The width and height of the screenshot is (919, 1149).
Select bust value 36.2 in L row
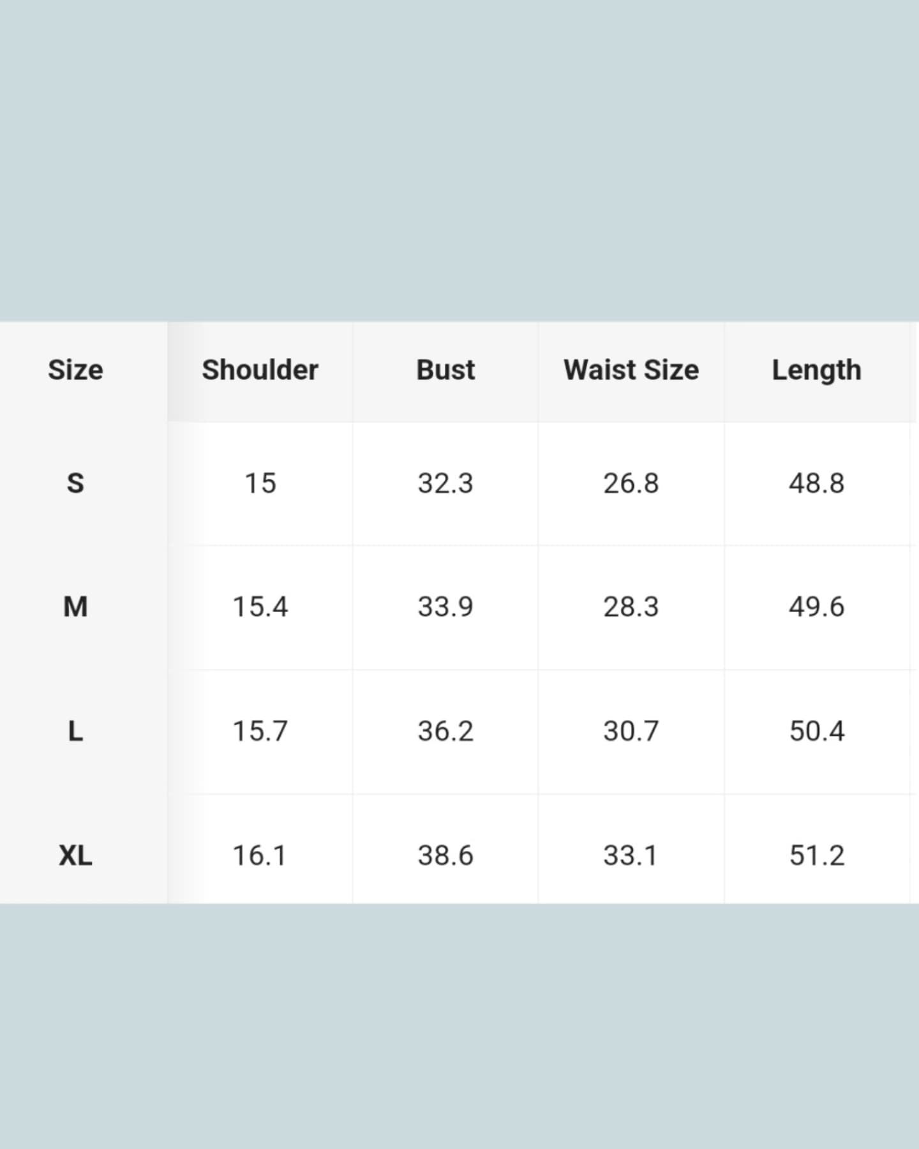[x=445, y=731]
